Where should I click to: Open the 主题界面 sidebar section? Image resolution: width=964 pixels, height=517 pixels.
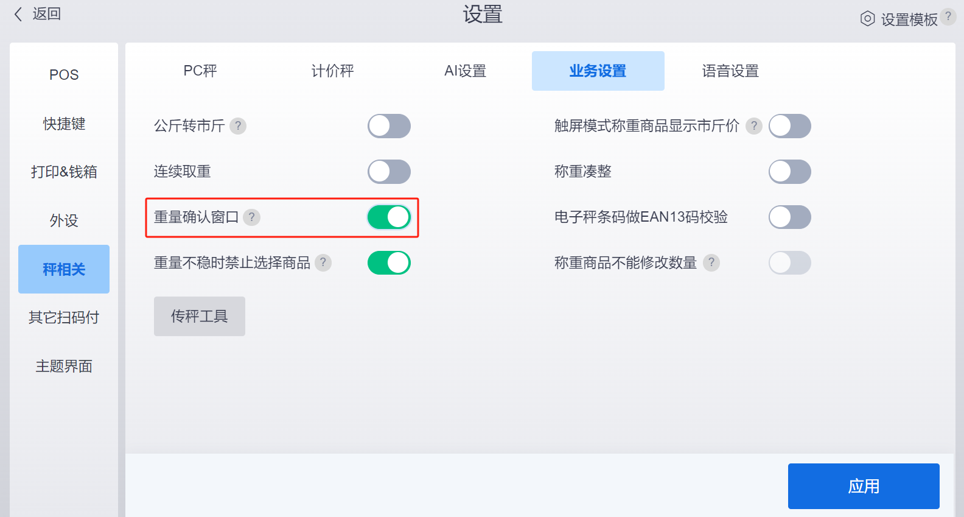pos(64,366)
